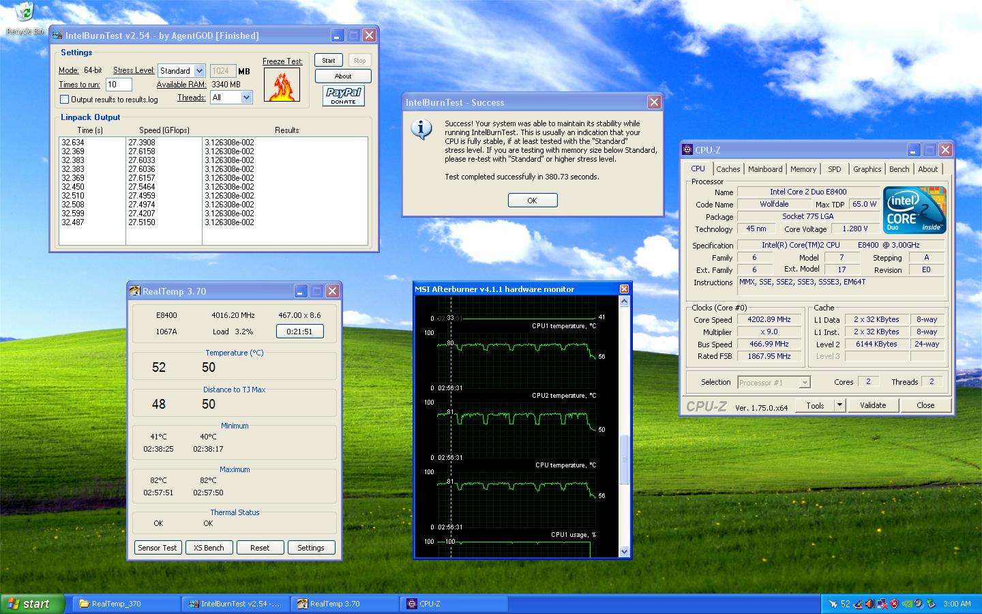
Task: Click the disconnected network tray icon
Action: tap(882, 604)
